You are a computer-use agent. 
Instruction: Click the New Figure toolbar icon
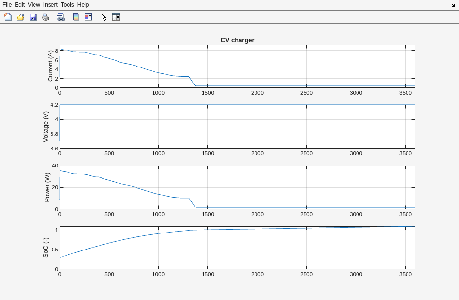click(x=8, y=17)
